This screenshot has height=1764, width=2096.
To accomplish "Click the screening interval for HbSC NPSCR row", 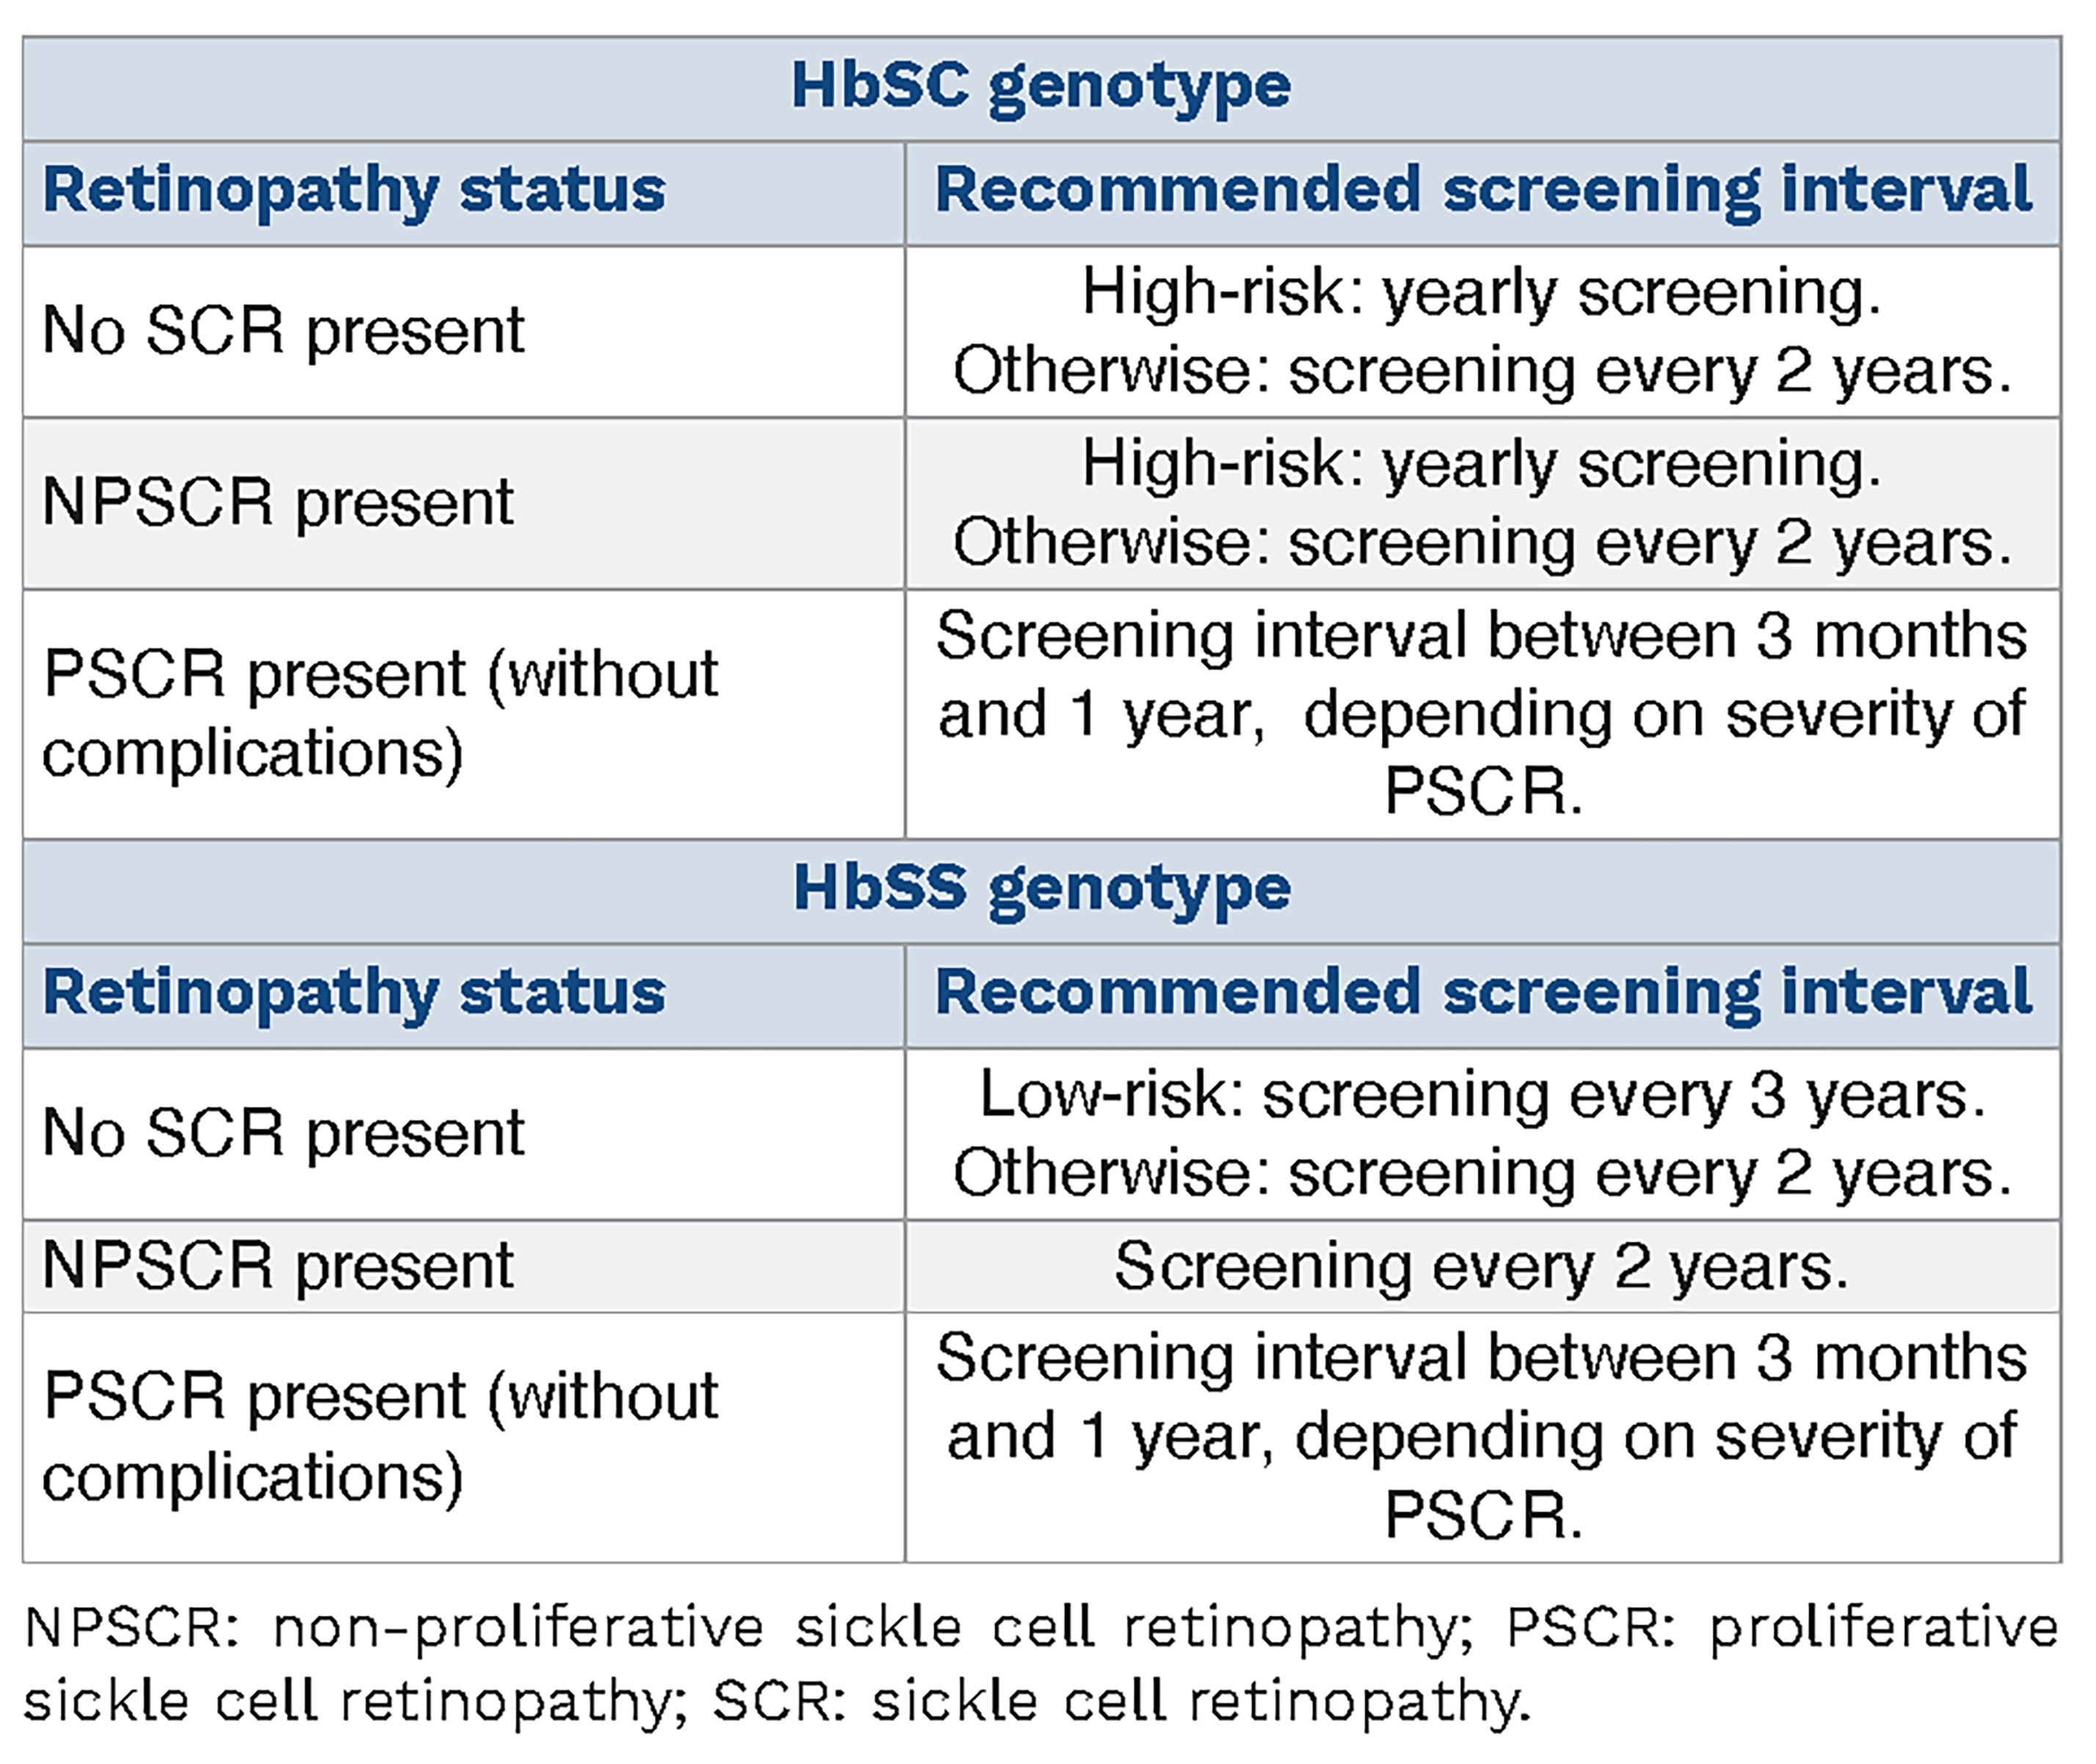I will [x=1482, y=503].
